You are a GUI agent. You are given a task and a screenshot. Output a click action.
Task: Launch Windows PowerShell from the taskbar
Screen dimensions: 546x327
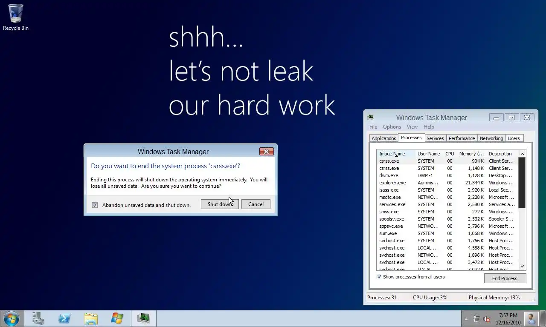pyautogui.click(x=64, y=318)
